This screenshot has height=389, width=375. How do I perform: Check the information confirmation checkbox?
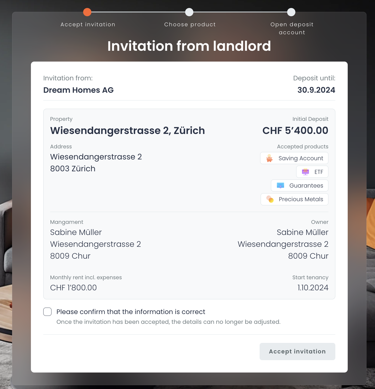tap(47, 312)
